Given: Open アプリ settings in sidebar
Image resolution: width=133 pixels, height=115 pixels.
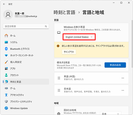Looking at the screenshot, I should pos(26,68).
